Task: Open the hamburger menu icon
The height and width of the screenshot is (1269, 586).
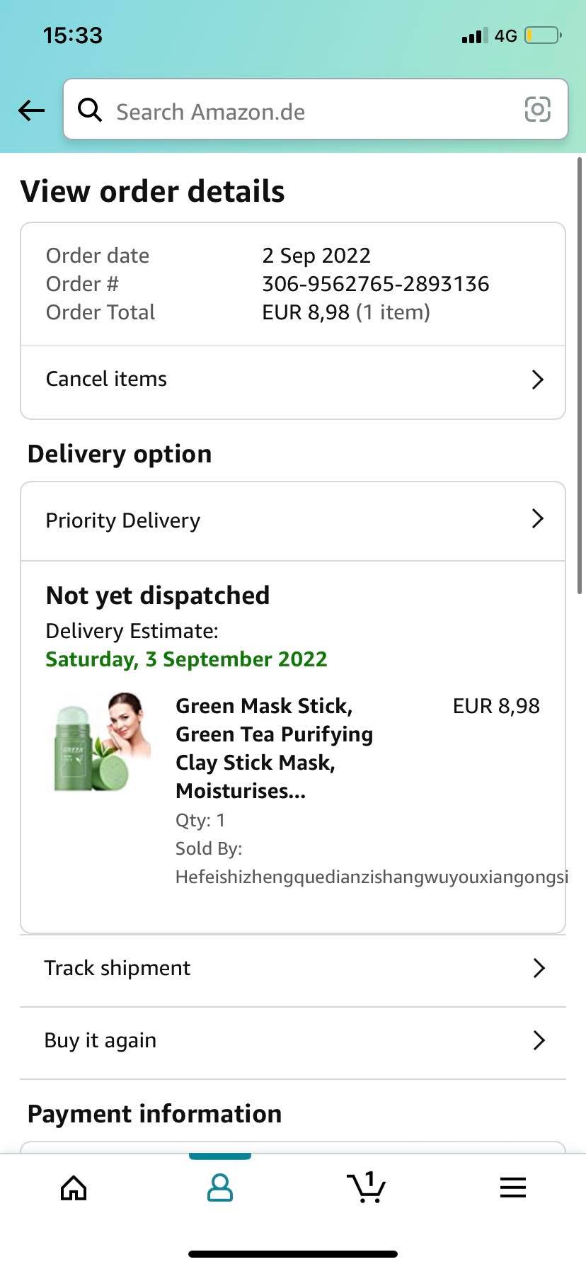Action: (x=512, y=1188)
